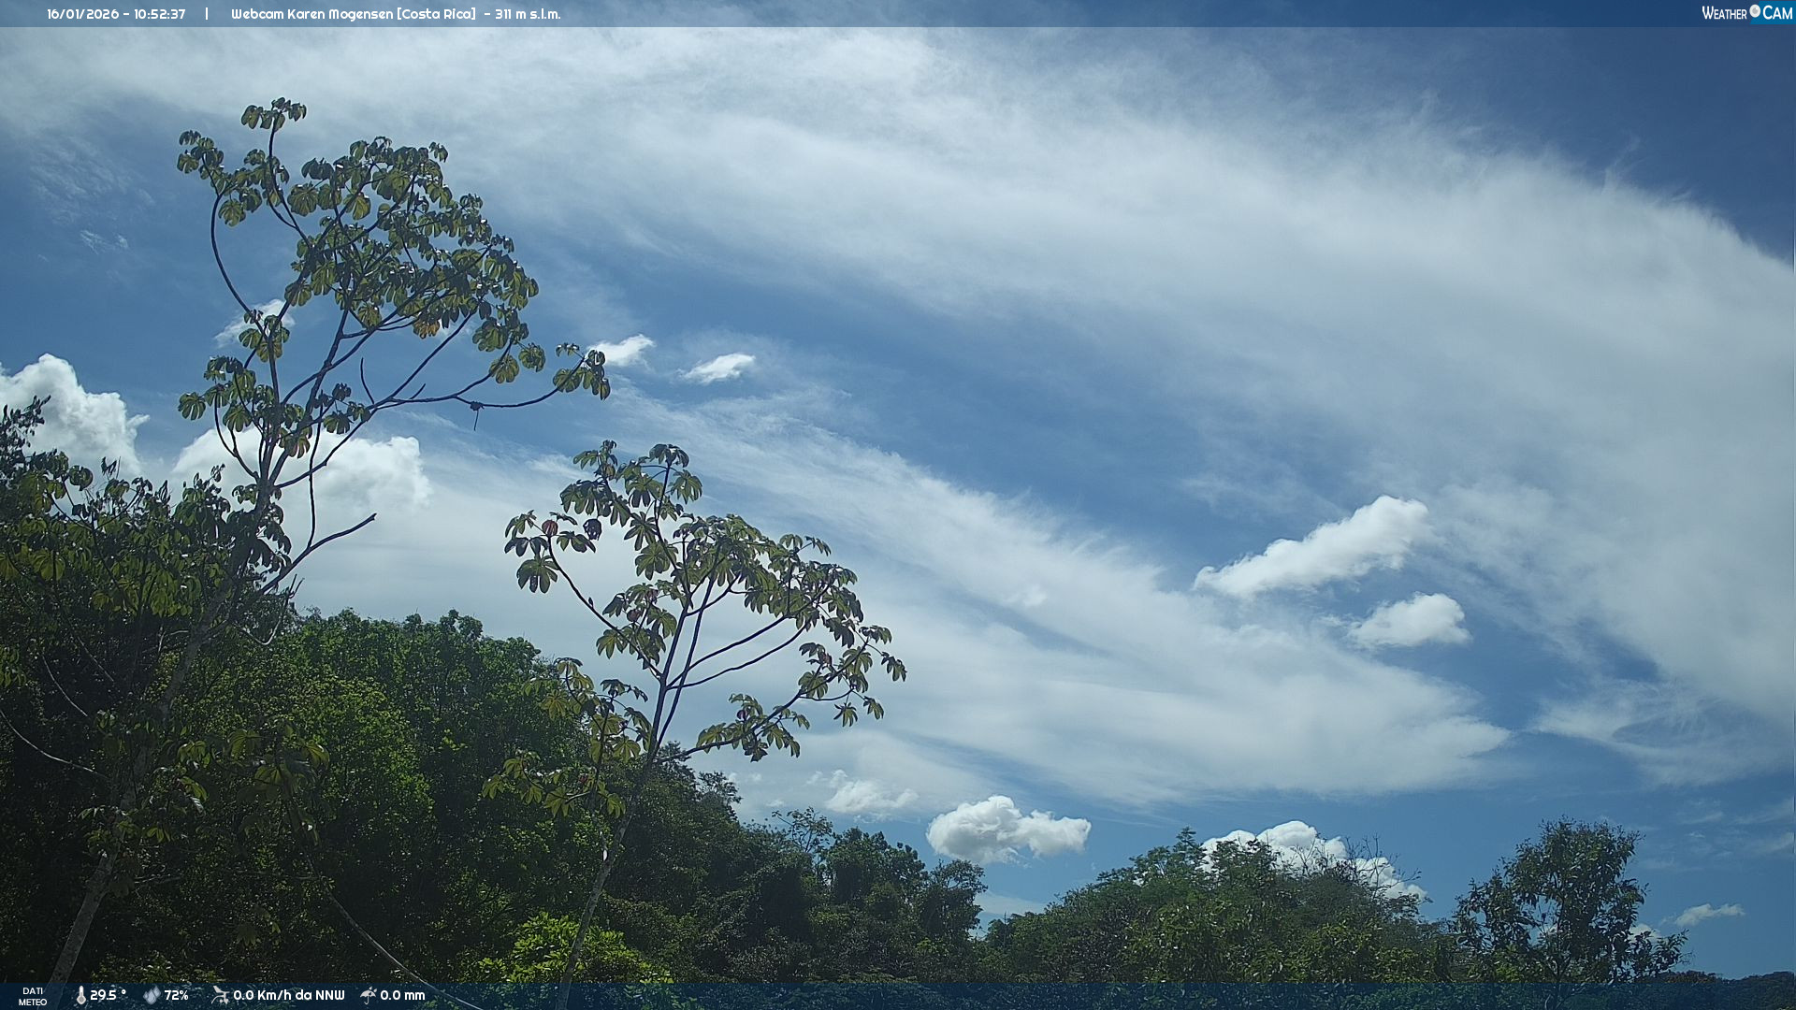
Task: Click the 16/01/2026 date timestamp
Action: [x=82, y=14]
